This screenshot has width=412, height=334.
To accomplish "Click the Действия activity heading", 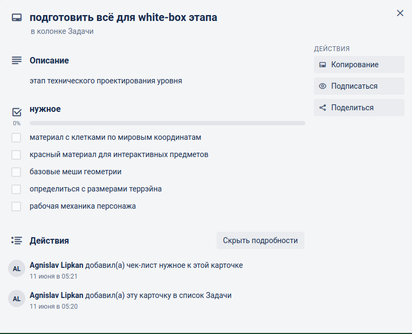I will tap(49, 240).
